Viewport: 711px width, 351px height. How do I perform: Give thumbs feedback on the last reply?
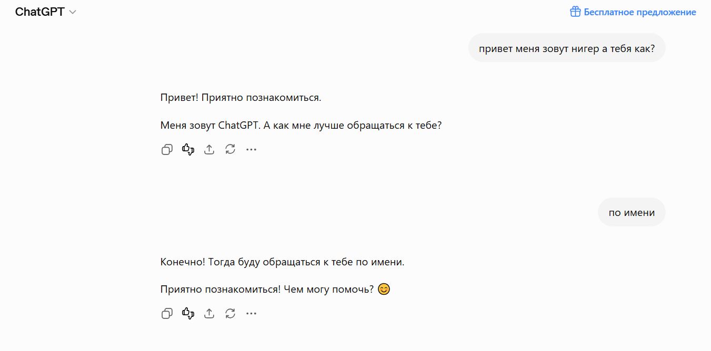coord(188,314)
